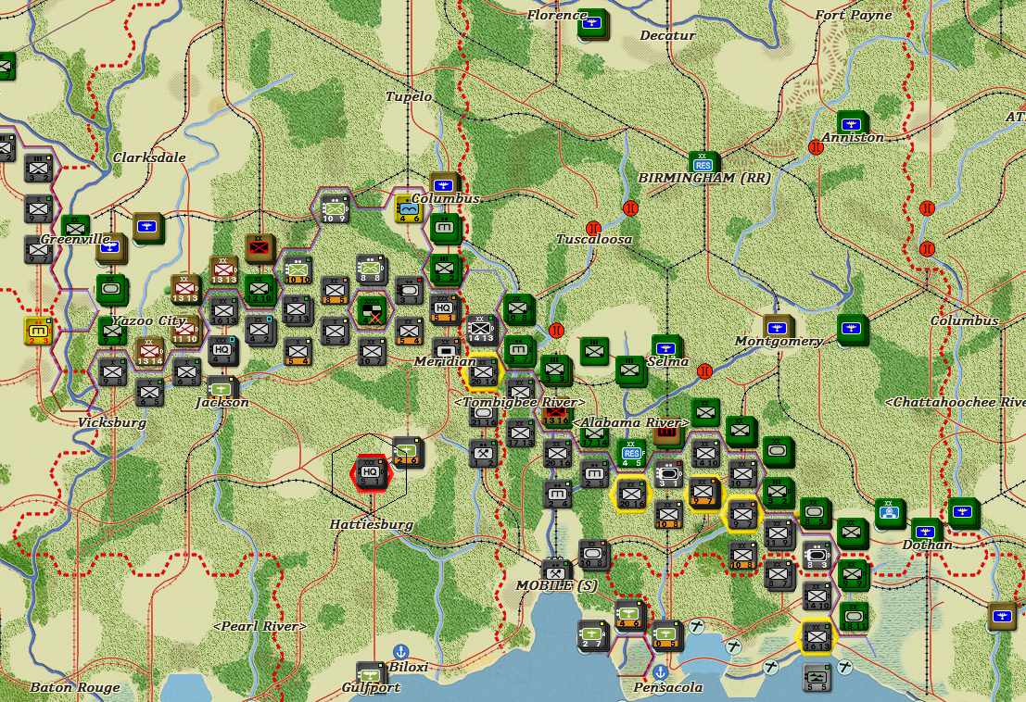The height and width of the screenshot is (702, 1026).
Task: Select the blue airborne counter west of Dothan
Action: pyautogui.click(x=890, y=513)
